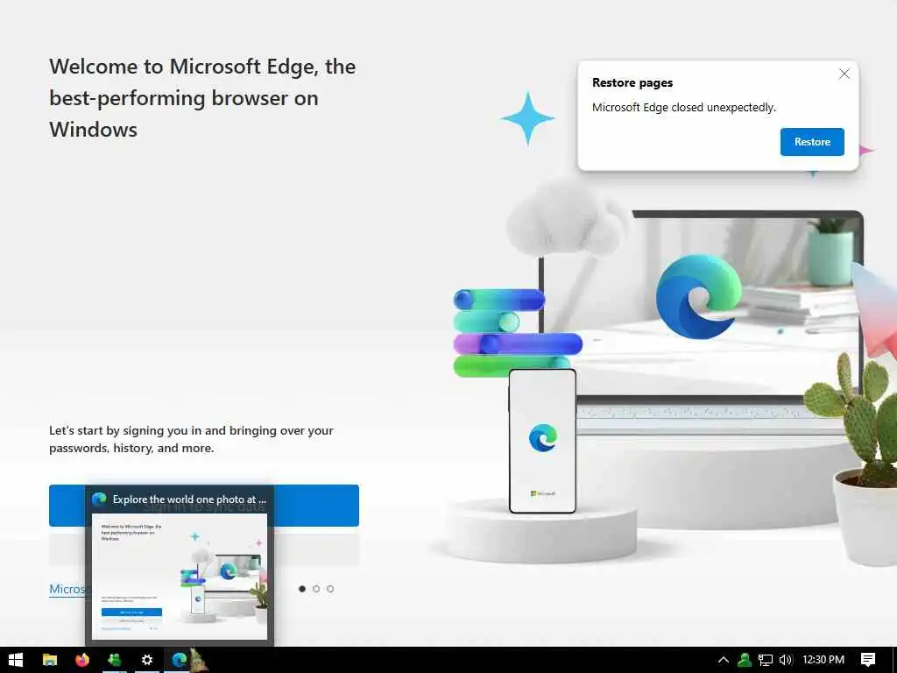Launch Firefox from the taskbar
This screenshot has height=673, width=897.
(x=82, y=660)
